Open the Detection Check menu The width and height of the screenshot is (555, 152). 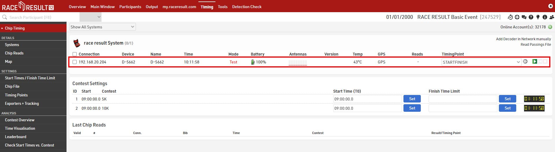click(x=247, y=7)
